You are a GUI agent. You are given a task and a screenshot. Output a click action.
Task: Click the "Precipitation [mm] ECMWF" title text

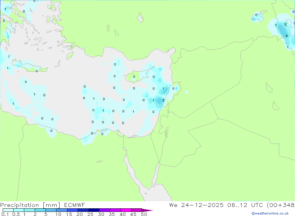click(x=43, y=205)
